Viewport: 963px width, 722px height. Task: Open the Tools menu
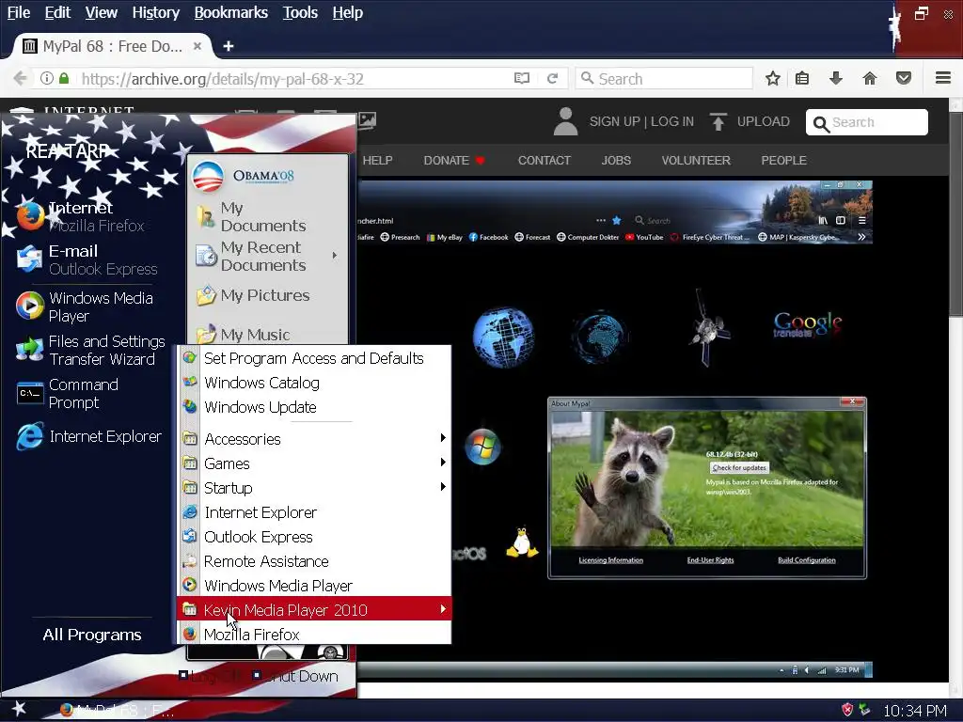click(300, 12)
